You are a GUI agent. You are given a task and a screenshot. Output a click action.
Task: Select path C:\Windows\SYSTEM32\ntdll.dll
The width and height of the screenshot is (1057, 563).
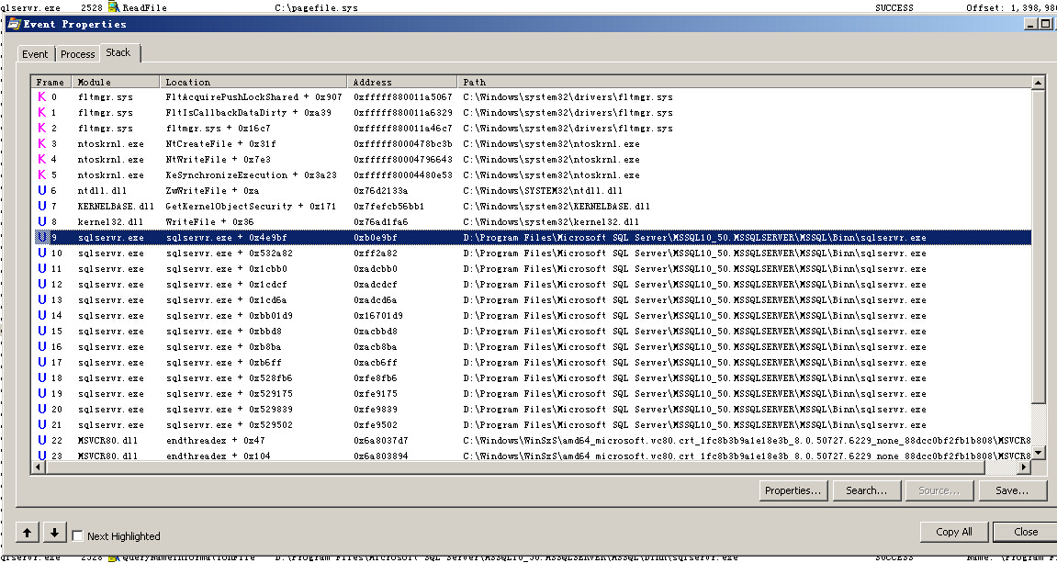(x=543, y=191)
